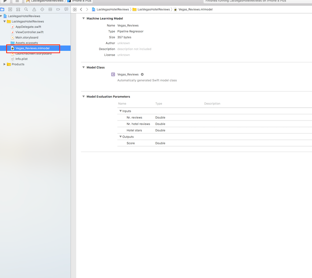Collapse the LasVegasHotelReviews project root

point(1,16)
